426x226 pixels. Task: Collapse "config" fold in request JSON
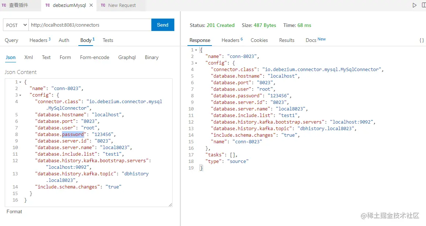pyautogui.click(x=20, y=95)
